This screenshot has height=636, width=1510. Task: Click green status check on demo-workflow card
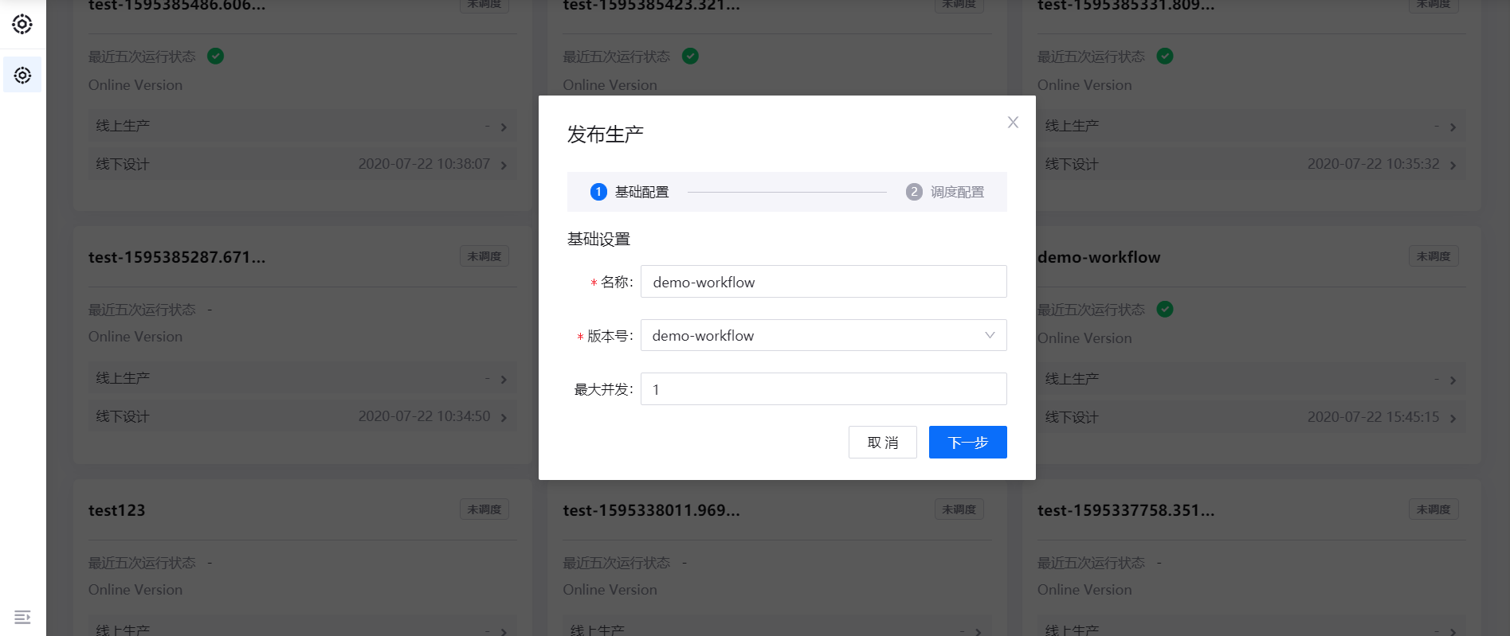[x=1164, y=309]
